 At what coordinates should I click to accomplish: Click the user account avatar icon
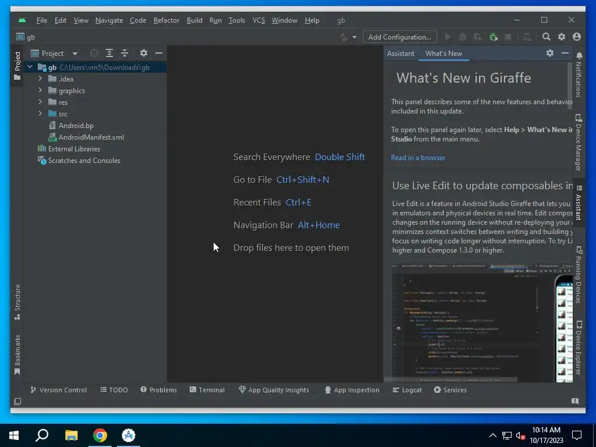[577, 37]
